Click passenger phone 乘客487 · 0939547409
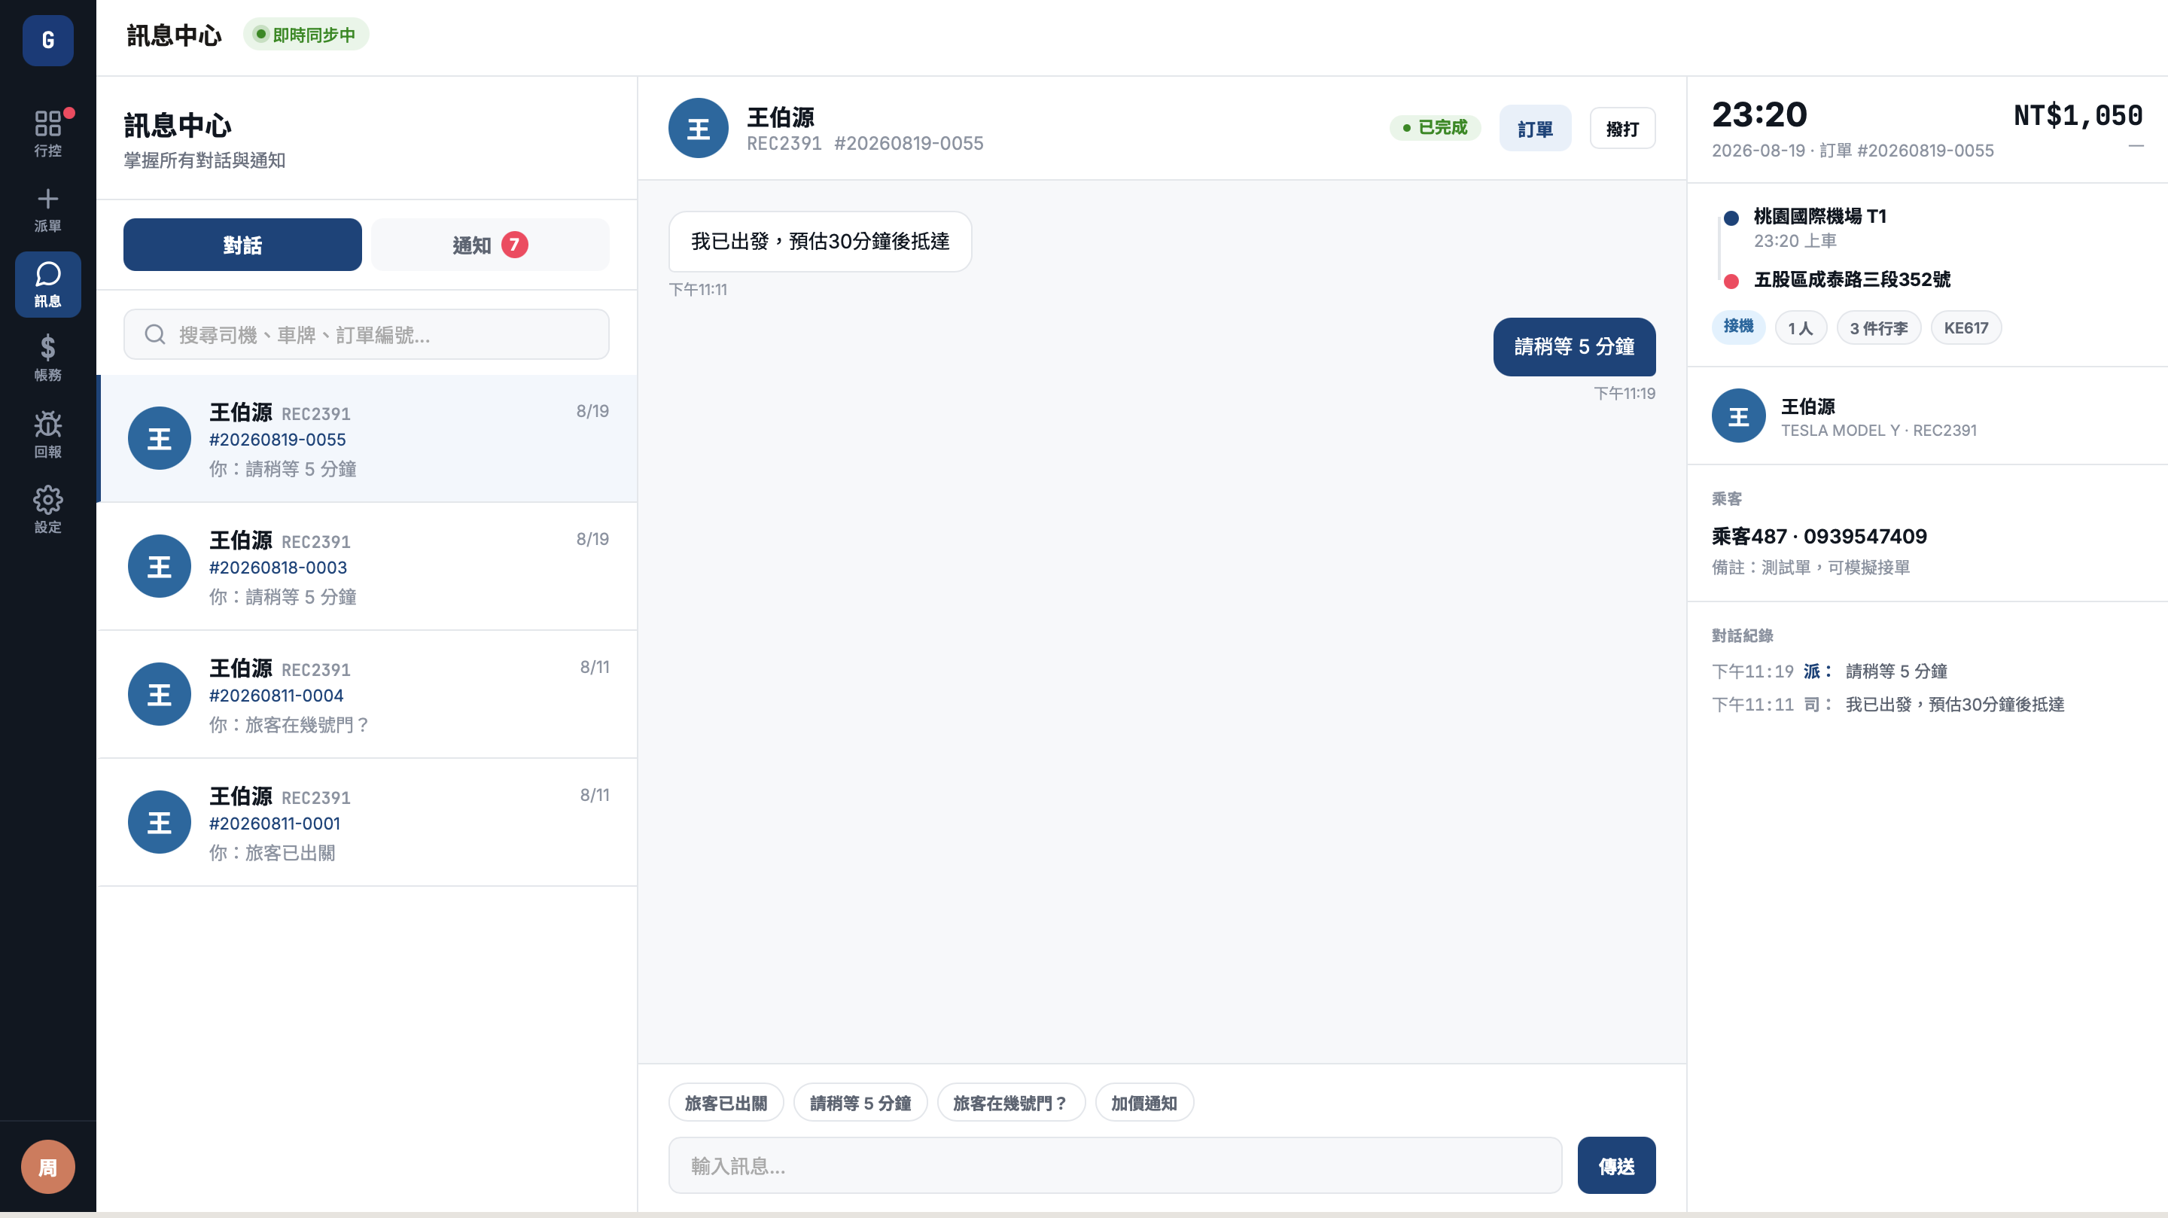This screenshot has width=2168, height=1218. point(1819,536)
